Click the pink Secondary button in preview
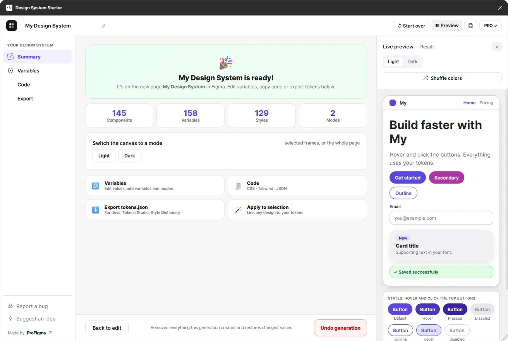This screenshot has width=508, height=341. [x=446, y=178]
